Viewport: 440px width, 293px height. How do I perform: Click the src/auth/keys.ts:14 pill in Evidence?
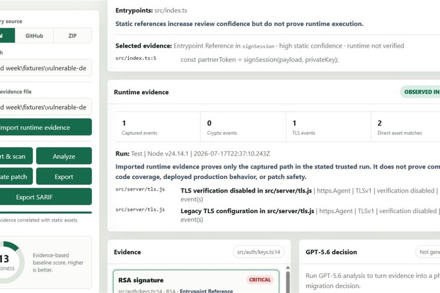[x=258, y=252]
